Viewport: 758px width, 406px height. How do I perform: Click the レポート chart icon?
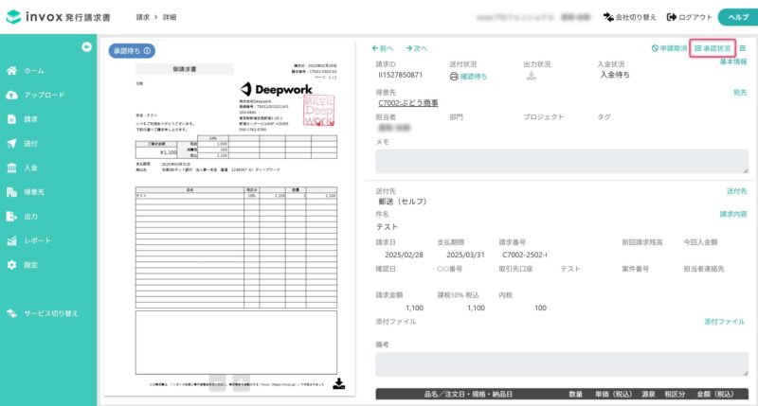tap(11, 240)
